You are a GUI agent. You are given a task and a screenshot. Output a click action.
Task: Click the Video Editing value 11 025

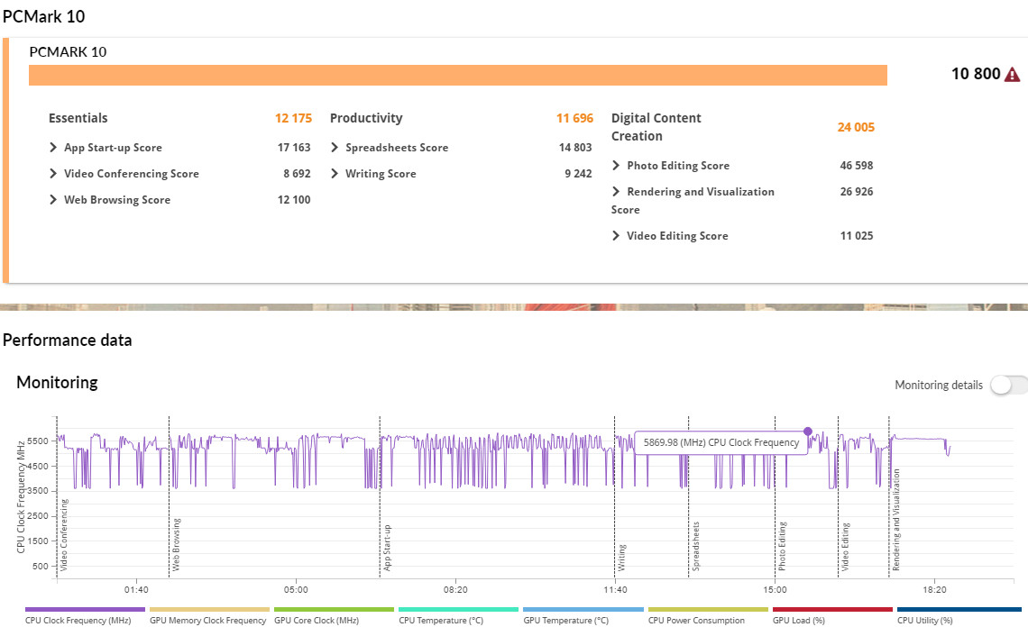pyautogui.click(x=857, y=236)
